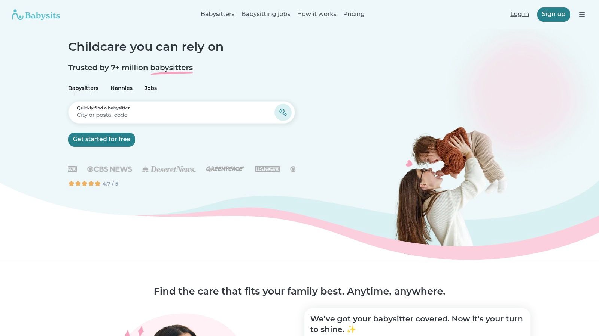Click the Log in link
Image resolution: width=599 pixels, height=336 pixels.
(520, 14)
